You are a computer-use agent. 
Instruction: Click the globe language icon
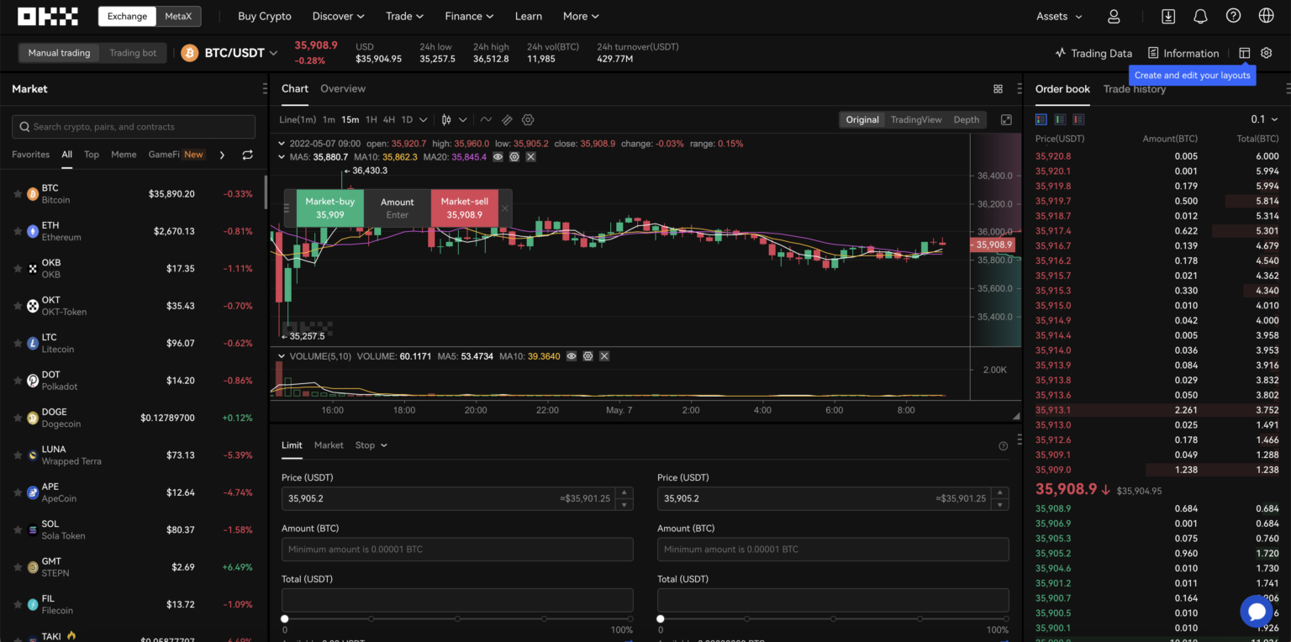coord(1267,16)
